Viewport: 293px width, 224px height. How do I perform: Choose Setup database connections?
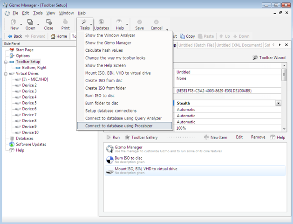click(124, 111)
